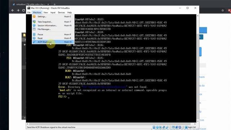Click the audio indicator in status bar
Image resolution: width=231 pixels, height=130 pixels.
[160, 127]
